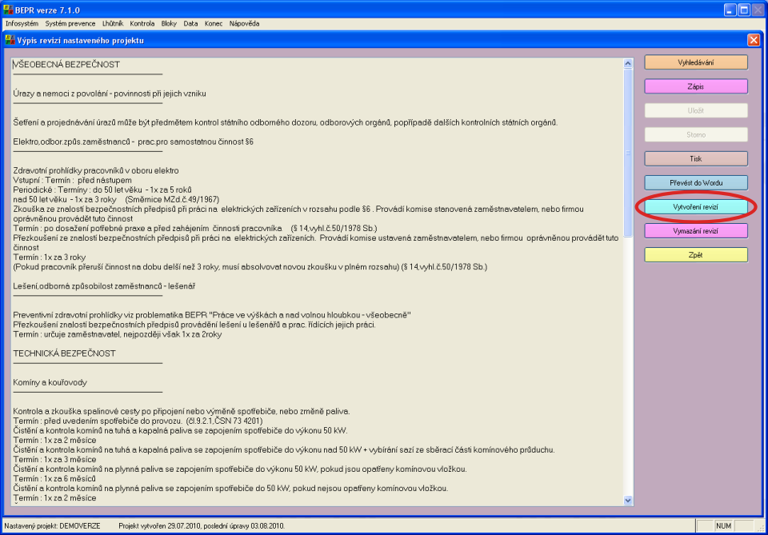768x535 pixels.
Task: Click the line starting Úrazy a nemoci z povolání
Action: [x=110, y=94]
